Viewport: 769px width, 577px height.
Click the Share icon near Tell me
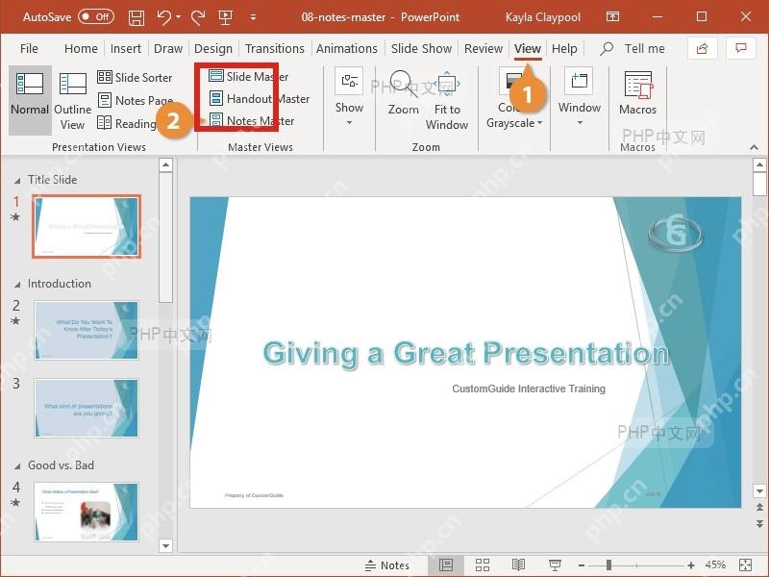[x=703, y=48]
